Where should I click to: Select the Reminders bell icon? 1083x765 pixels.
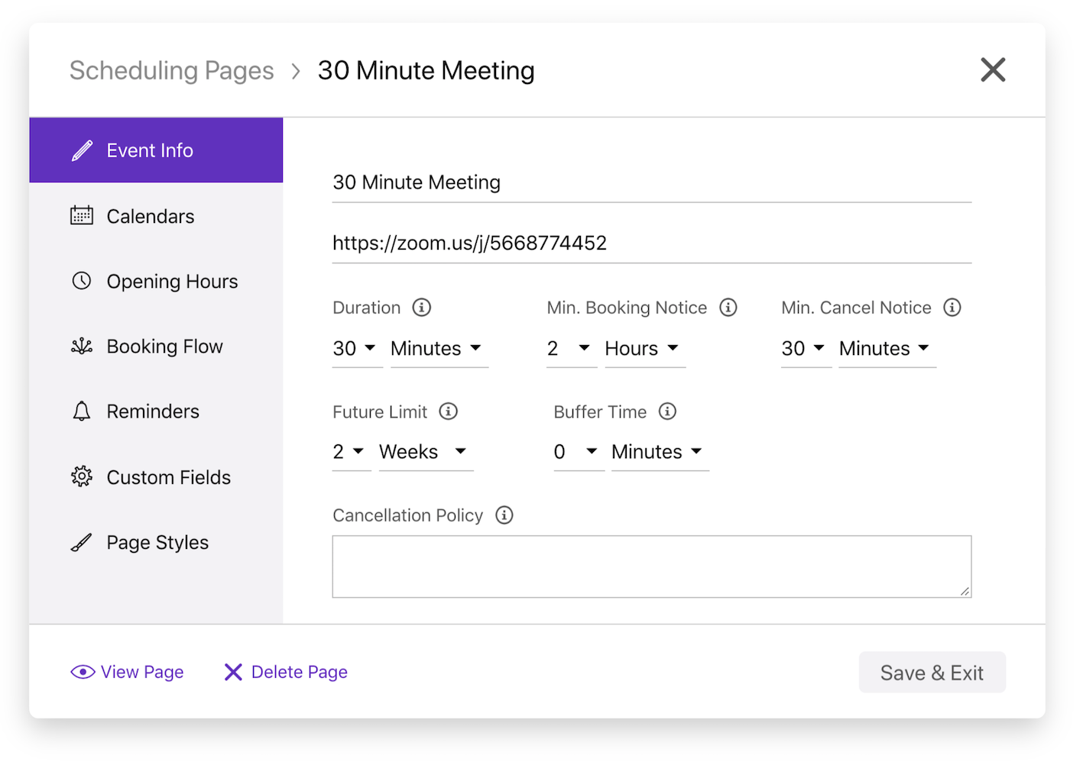pyautogui.click(x=82, y=411)
